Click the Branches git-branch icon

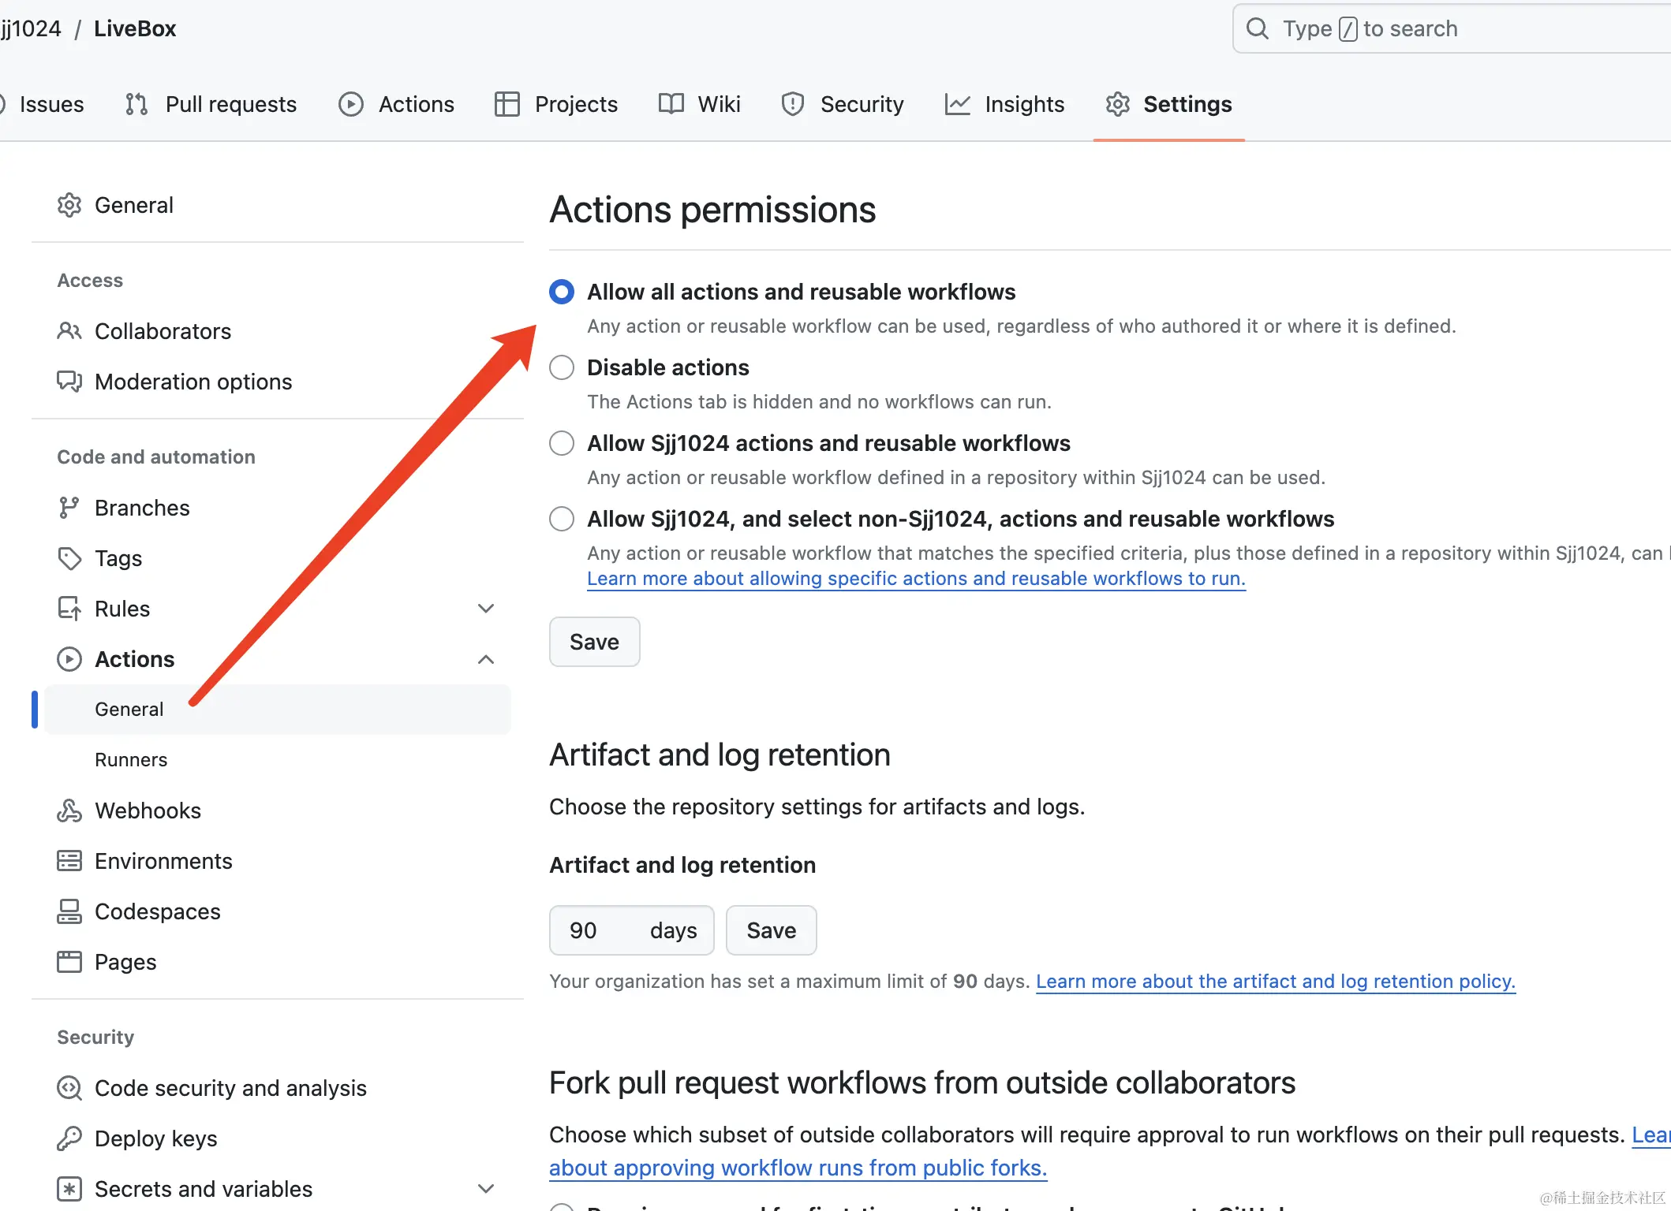[69, 508]
